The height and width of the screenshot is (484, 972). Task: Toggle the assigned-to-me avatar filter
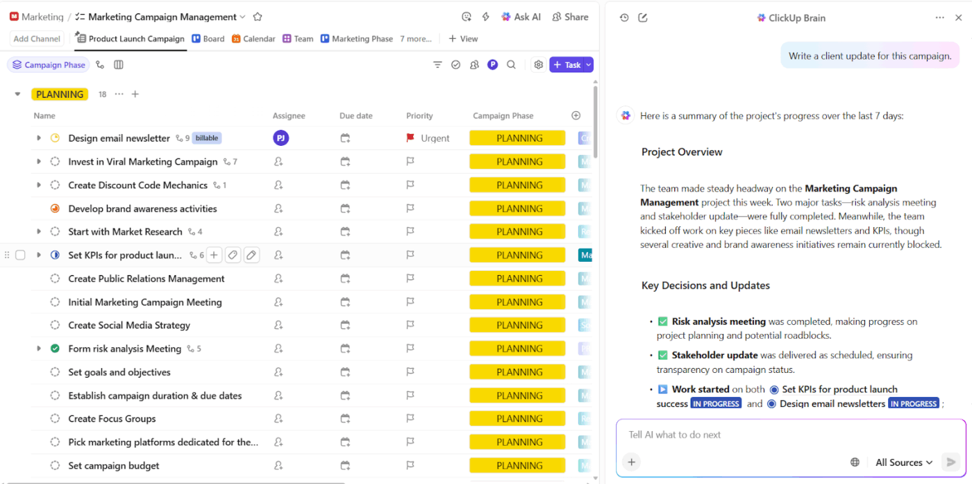click(493, 64)
